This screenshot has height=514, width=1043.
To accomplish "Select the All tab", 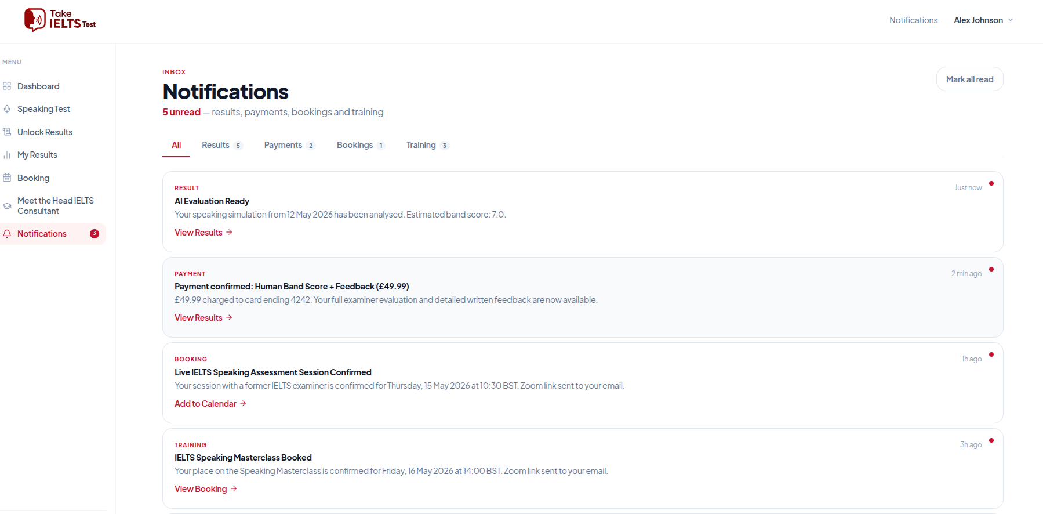I will pyautogui.click(x=176, y=145).
